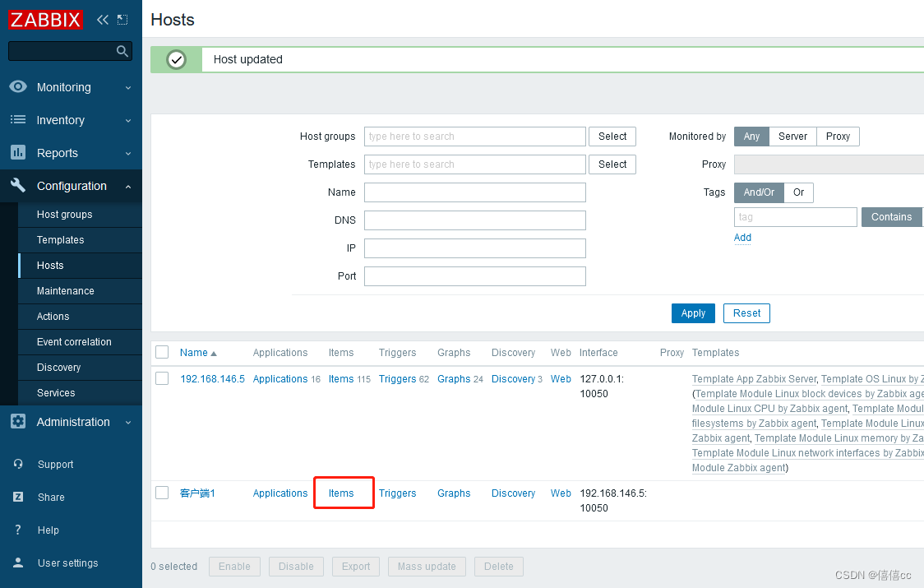Click the Inventory list icon

[18, 120]
